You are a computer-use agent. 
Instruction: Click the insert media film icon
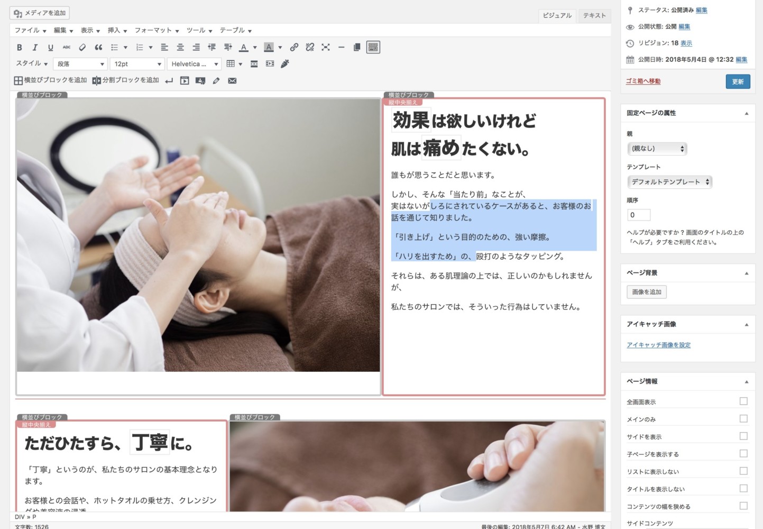point(270,64)
